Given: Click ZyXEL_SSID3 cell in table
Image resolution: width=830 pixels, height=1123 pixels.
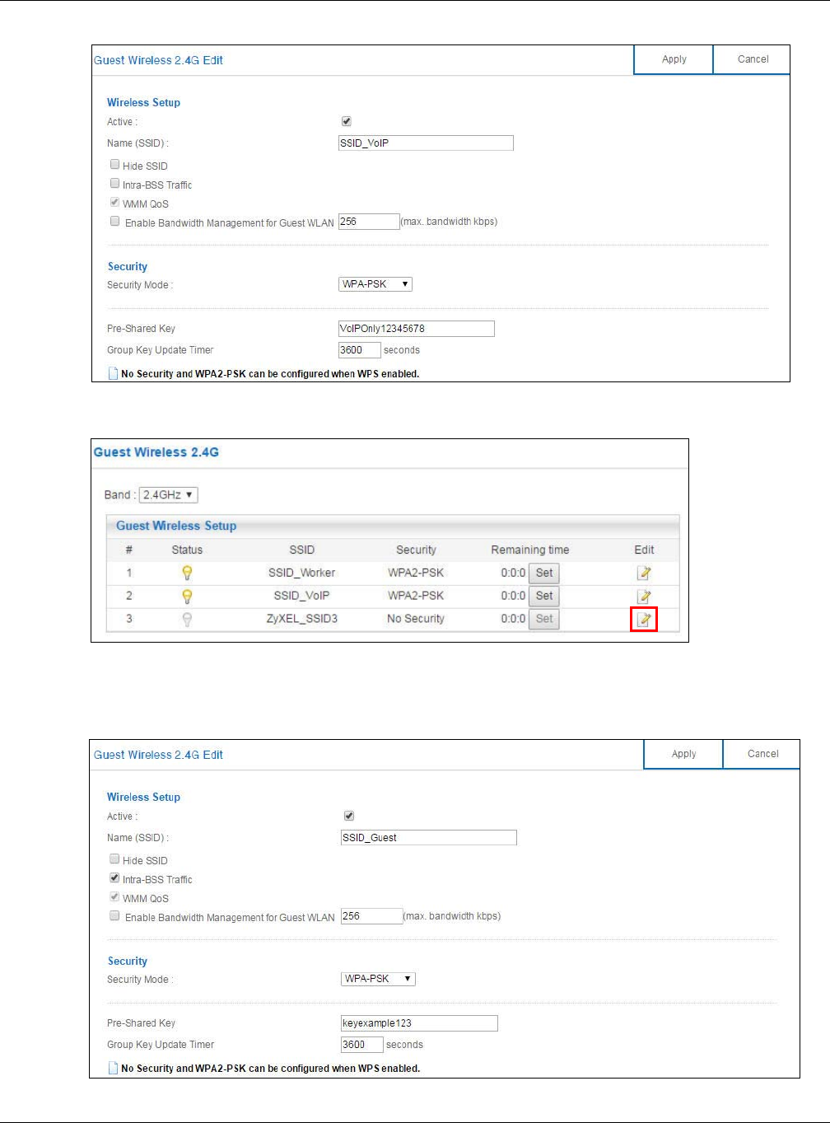Looking at the screenshot, I should [301, 619].
